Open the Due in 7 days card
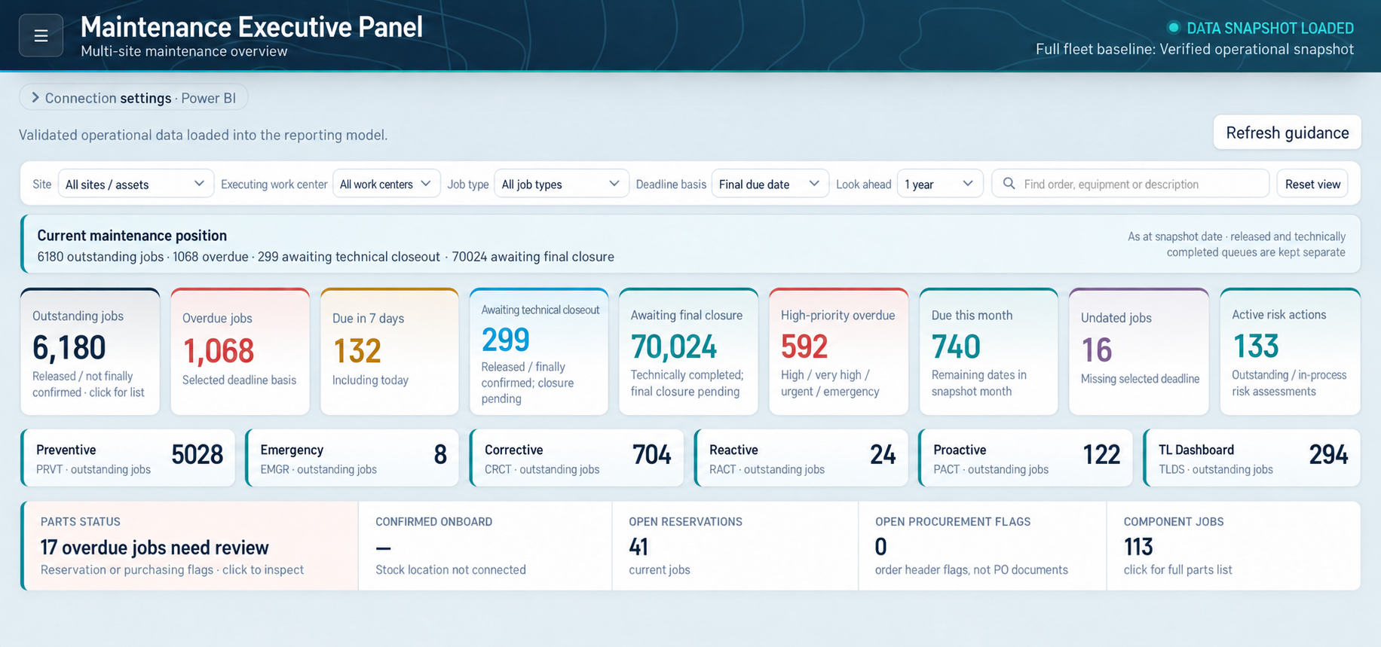The height and width of the screenshot is (647, 1381). pyautogui.click(x=390, y=352)
